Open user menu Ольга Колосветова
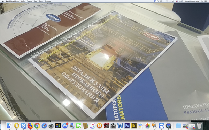 click(192, 1)
